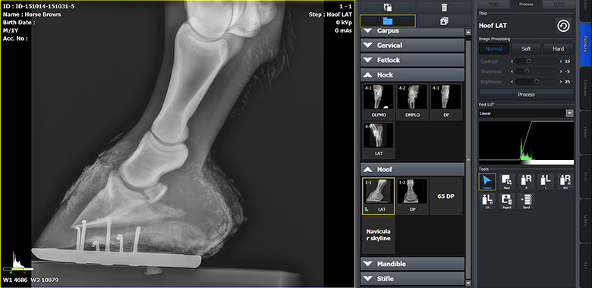
Task: Choose the Rect crop tool
Action: tap(507, 182)
